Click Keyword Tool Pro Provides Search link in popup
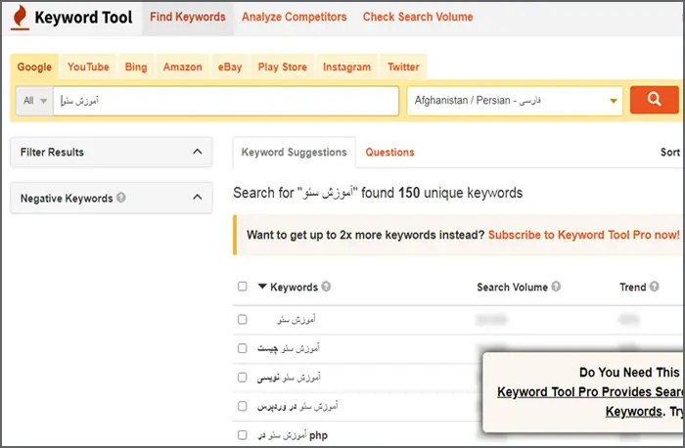This screenshot has width=685, height=448. pyautogui.click(x=591, y=391)
